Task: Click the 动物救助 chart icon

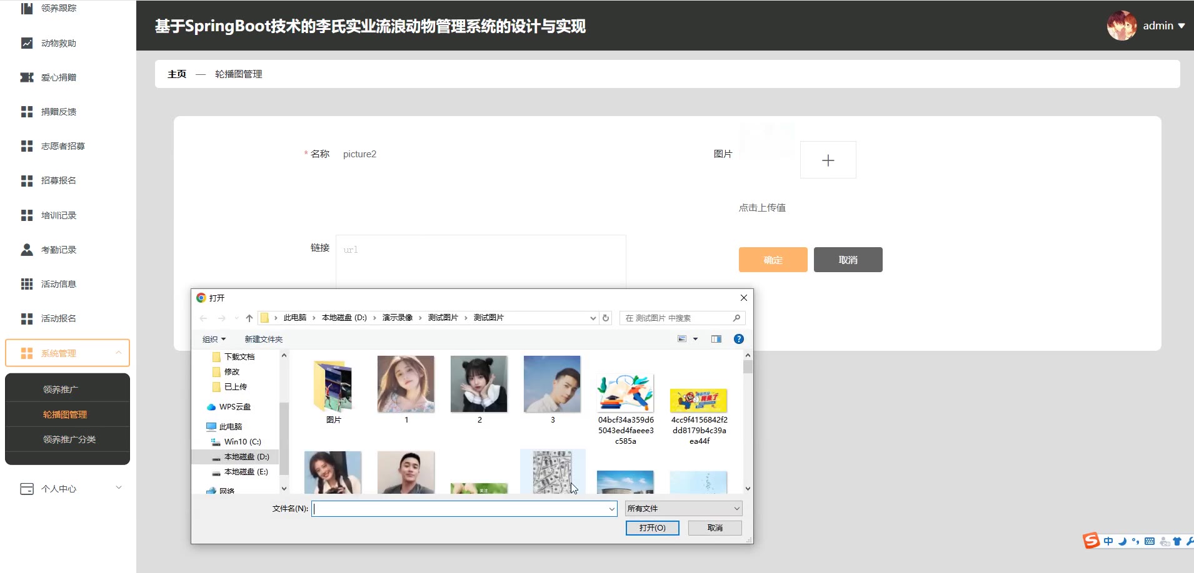Action: click(27, 43)
